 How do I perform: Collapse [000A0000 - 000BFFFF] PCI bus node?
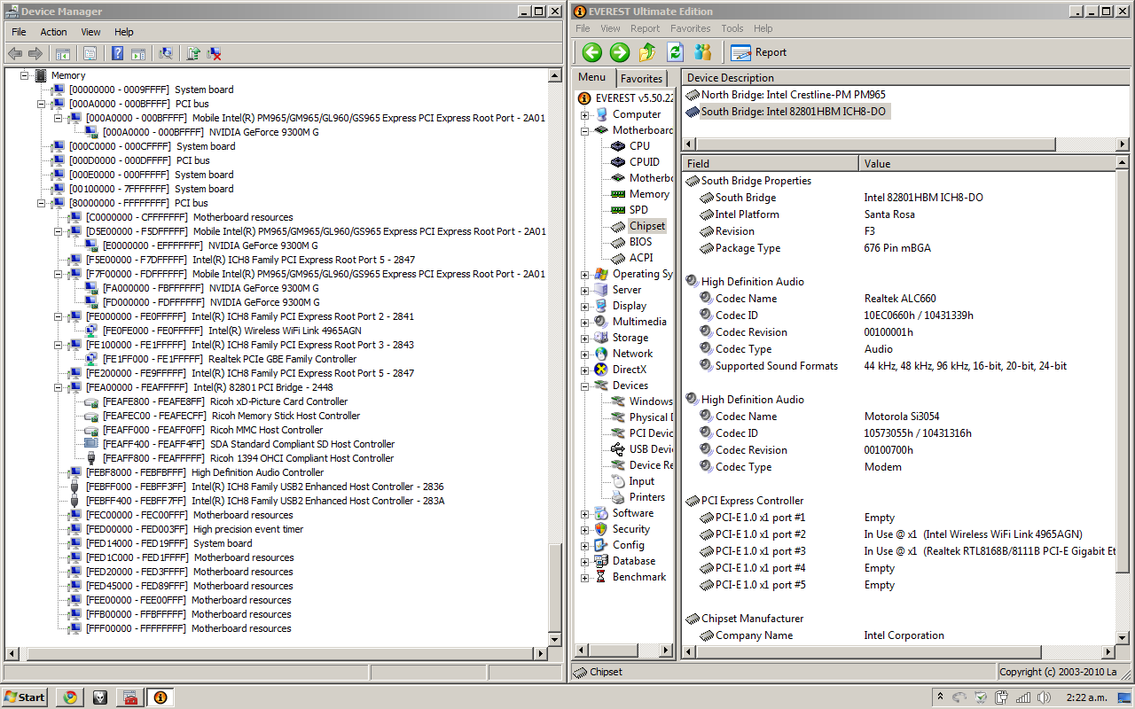42,104
